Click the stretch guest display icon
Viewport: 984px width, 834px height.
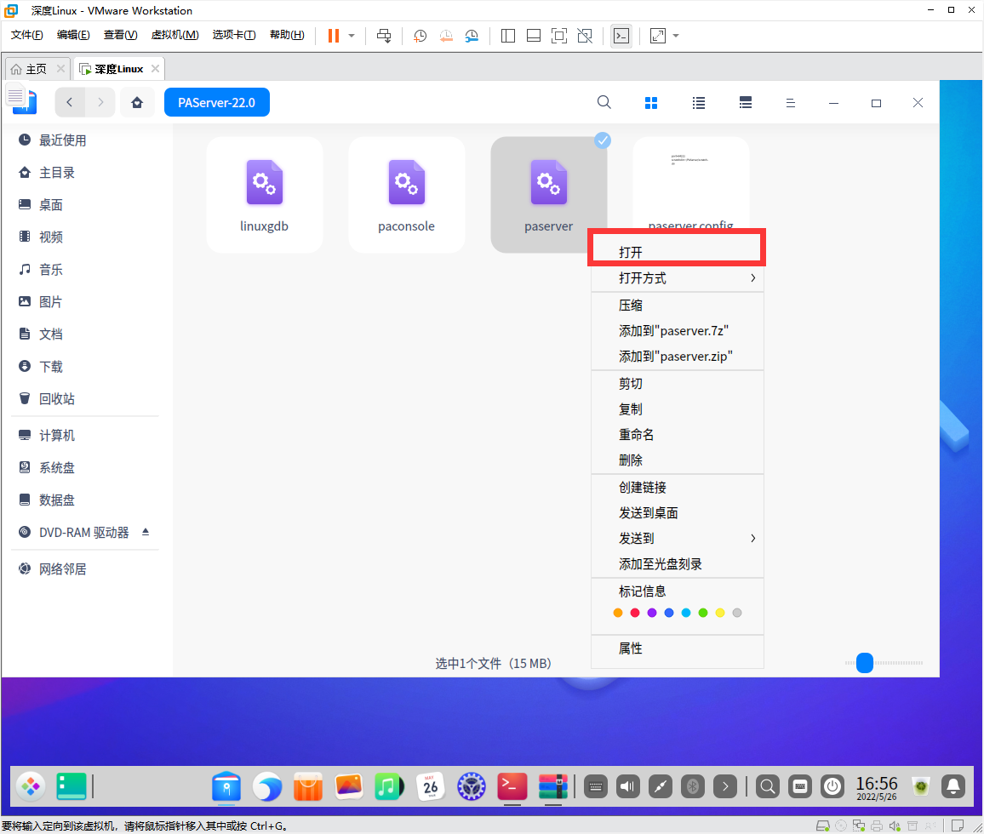658,36
